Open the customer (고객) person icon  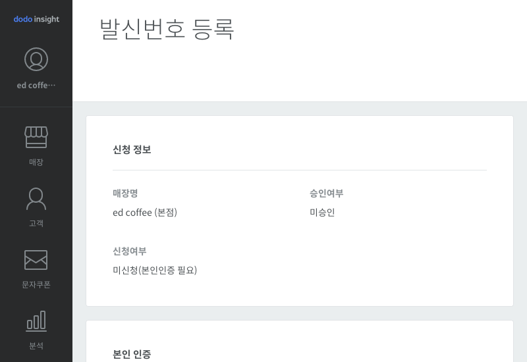pos(36,199)
